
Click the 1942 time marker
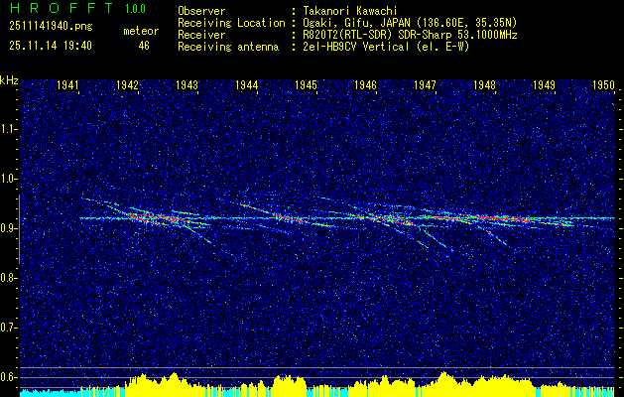coord(127,84)
